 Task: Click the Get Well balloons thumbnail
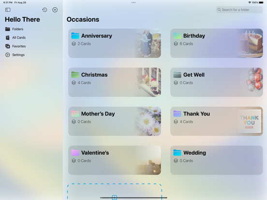[x=254, y=80]
